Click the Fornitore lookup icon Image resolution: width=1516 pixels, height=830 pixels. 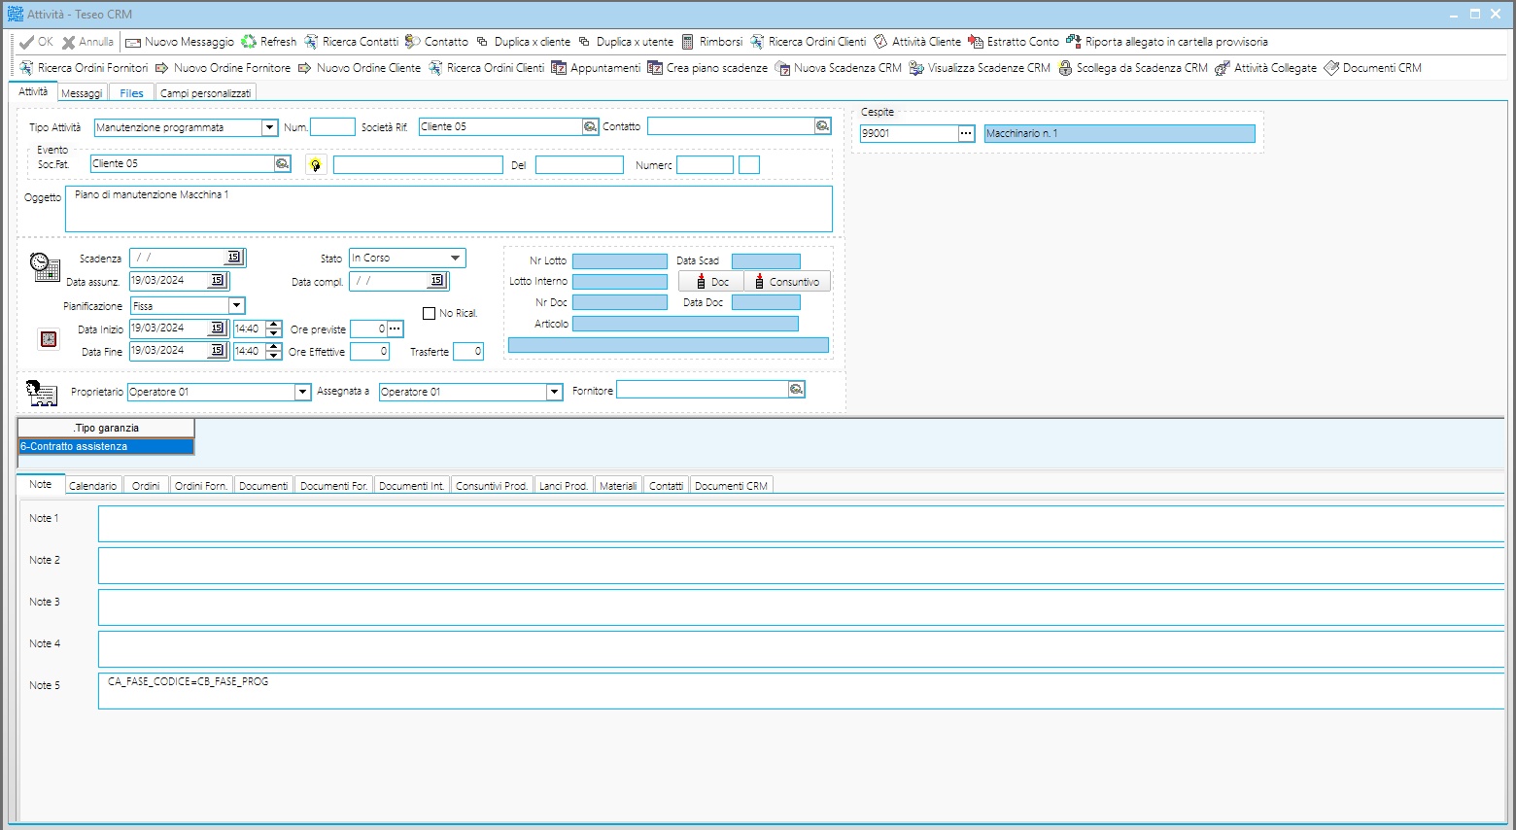point(796,389)
